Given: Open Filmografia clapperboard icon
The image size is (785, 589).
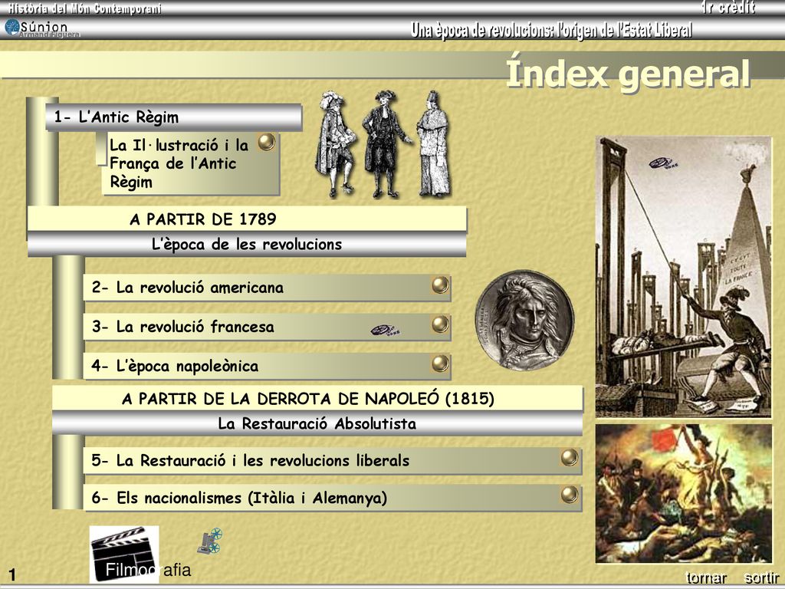Looking at the screenshot, I should point(124,554).
